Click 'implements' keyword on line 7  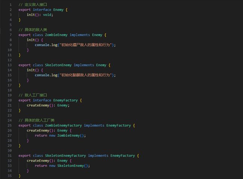(x=80, y=35)
